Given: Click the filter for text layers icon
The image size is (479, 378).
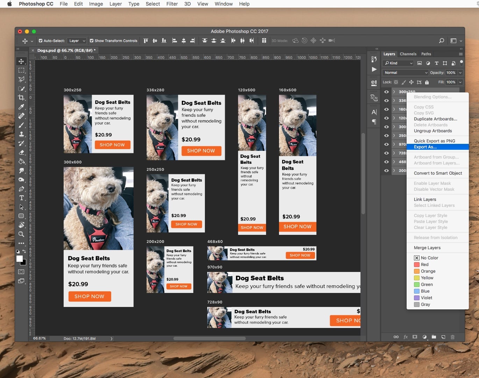Looking at the screenshot, I should coord(436,63).
